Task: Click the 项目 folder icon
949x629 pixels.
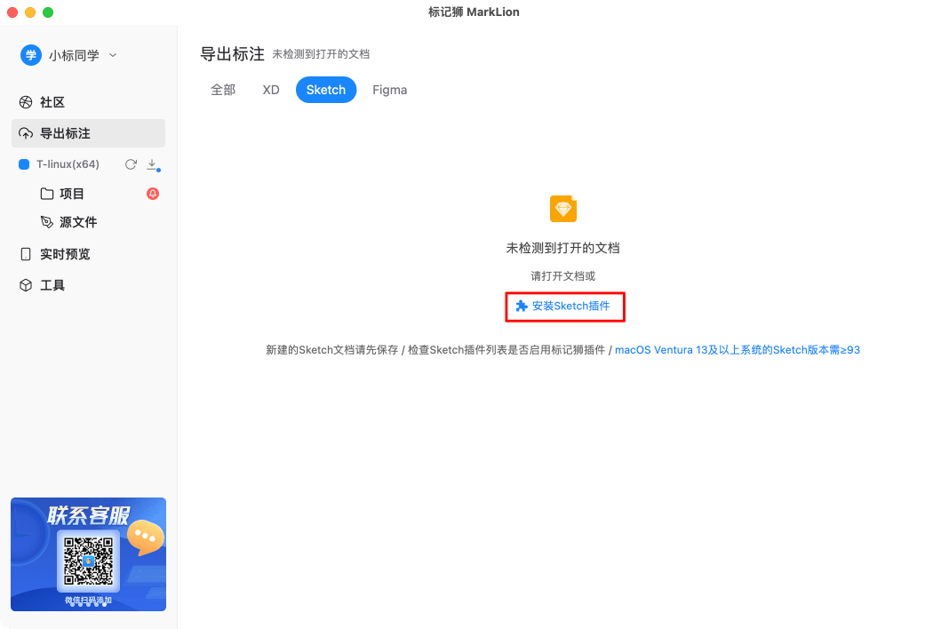Action: pyautogui.click(x=46, y=194)
